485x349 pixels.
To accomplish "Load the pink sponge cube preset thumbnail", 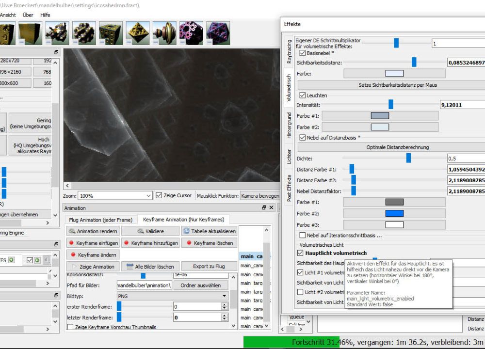I will click(x=191, y=33).
